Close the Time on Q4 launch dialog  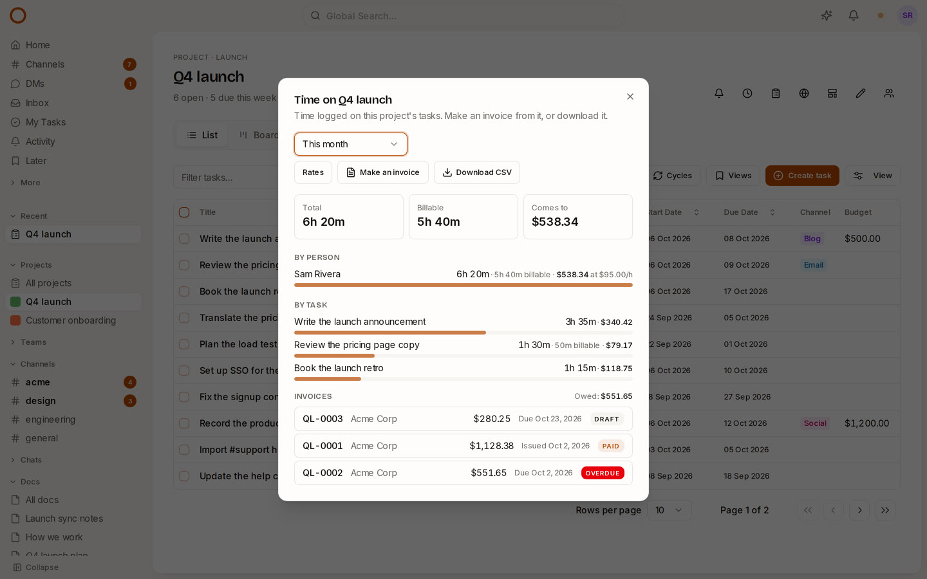coord(630,96)
